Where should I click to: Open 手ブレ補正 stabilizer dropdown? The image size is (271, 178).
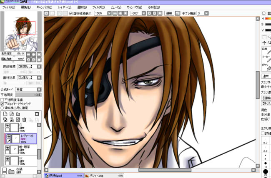[206, 13]
